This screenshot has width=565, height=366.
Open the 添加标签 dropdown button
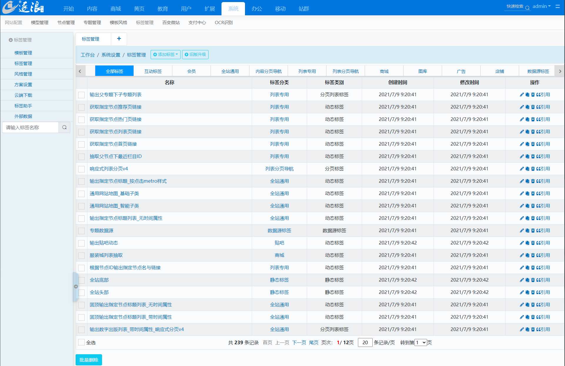(x=165, y=55)
